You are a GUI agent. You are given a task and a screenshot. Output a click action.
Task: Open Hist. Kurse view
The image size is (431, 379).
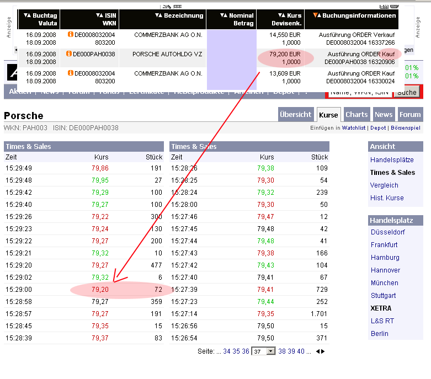(x=387, y=198)
